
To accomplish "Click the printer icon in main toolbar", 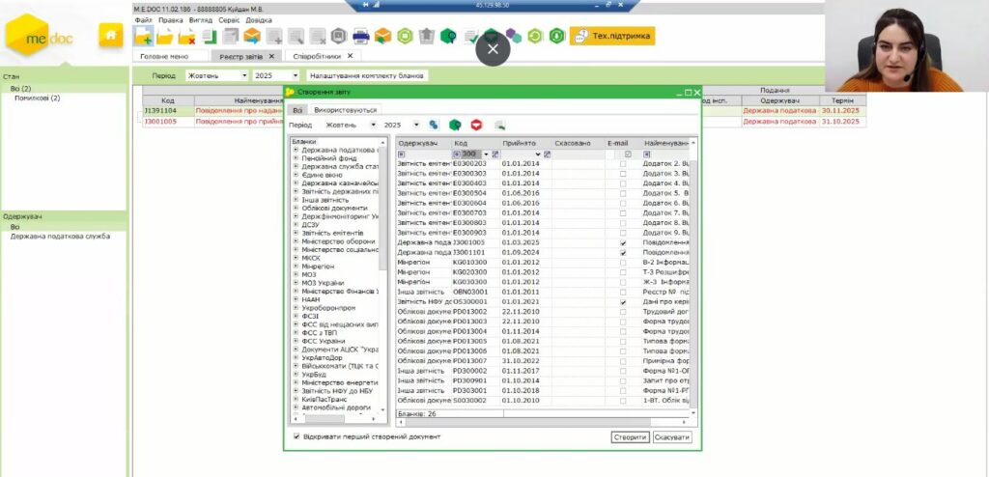I will [361, 37].
